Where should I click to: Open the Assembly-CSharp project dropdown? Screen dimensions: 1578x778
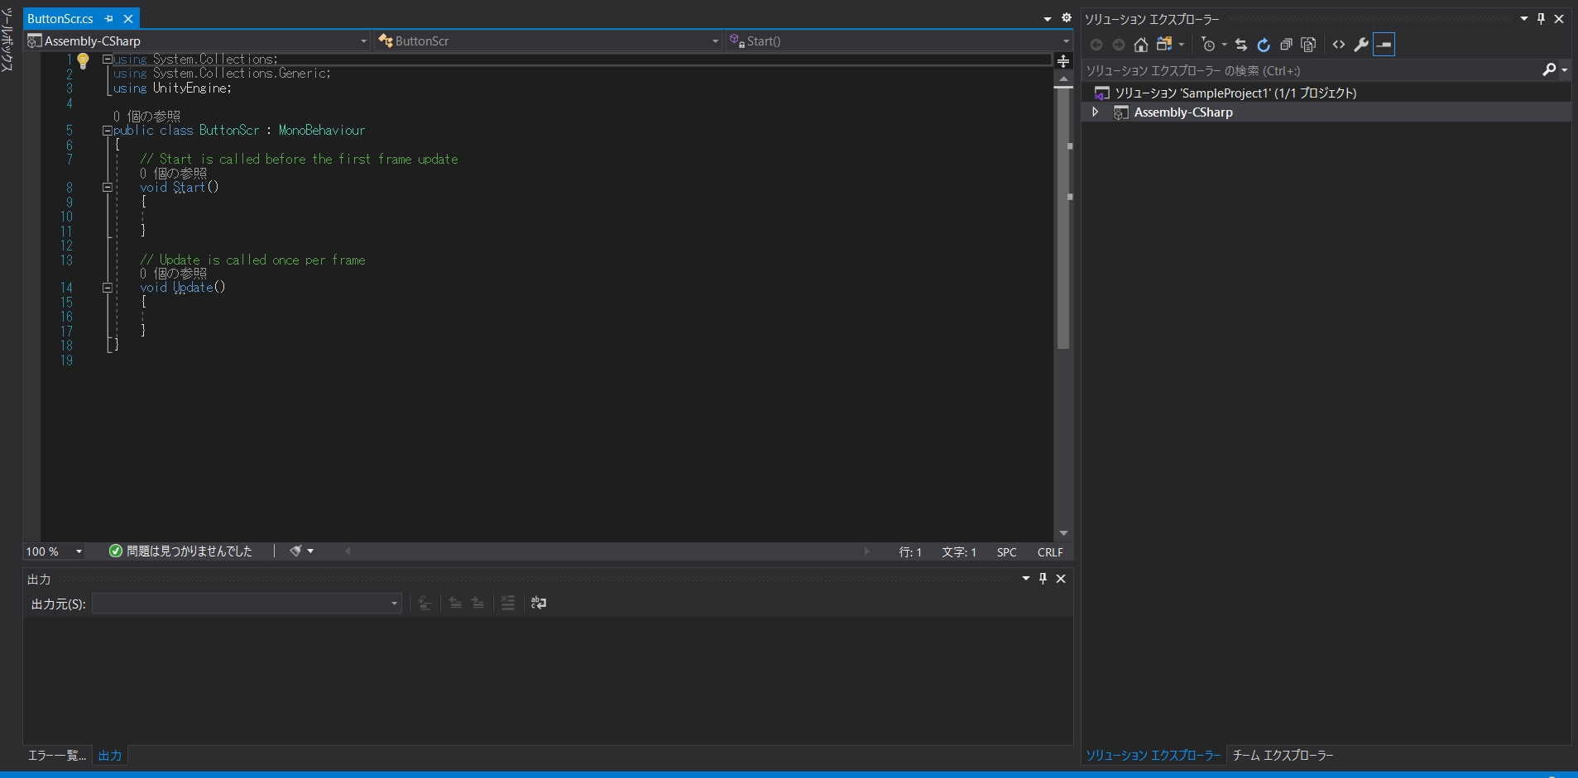364,41
